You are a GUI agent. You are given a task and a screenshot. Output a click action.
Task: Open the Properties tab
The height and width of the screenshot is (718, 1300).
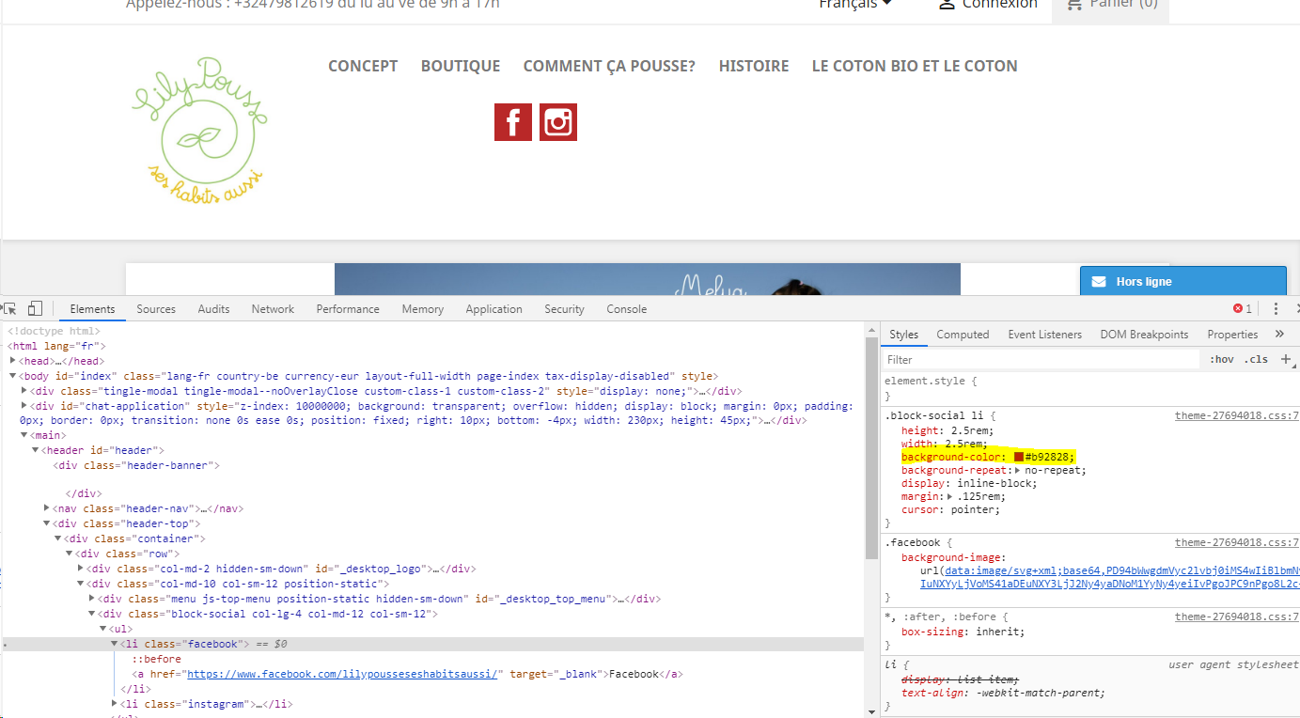pyautogui.click(x=1232, y=334)
